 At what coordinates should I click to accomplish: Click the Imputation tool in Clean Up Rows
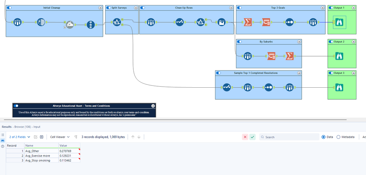pyautogui.click(x=222, y=22)
